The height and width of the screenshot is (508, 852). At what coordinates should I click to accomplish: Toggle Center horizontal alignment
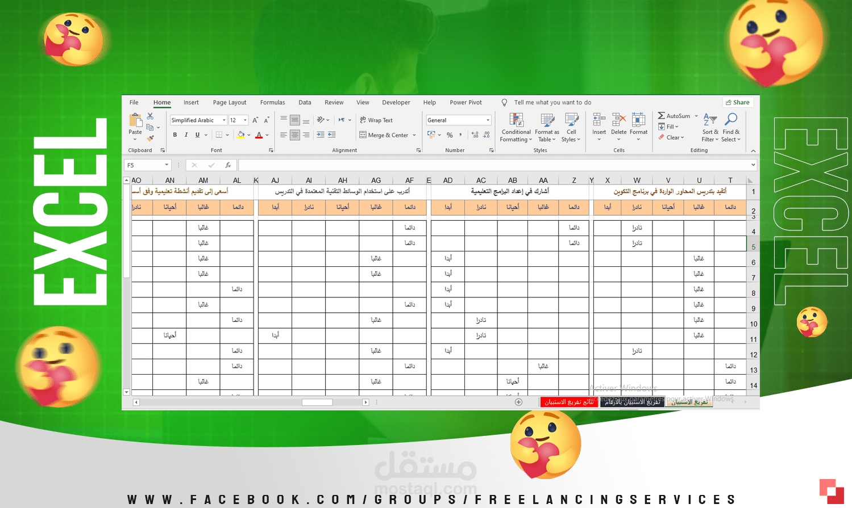tap(294, 135)
